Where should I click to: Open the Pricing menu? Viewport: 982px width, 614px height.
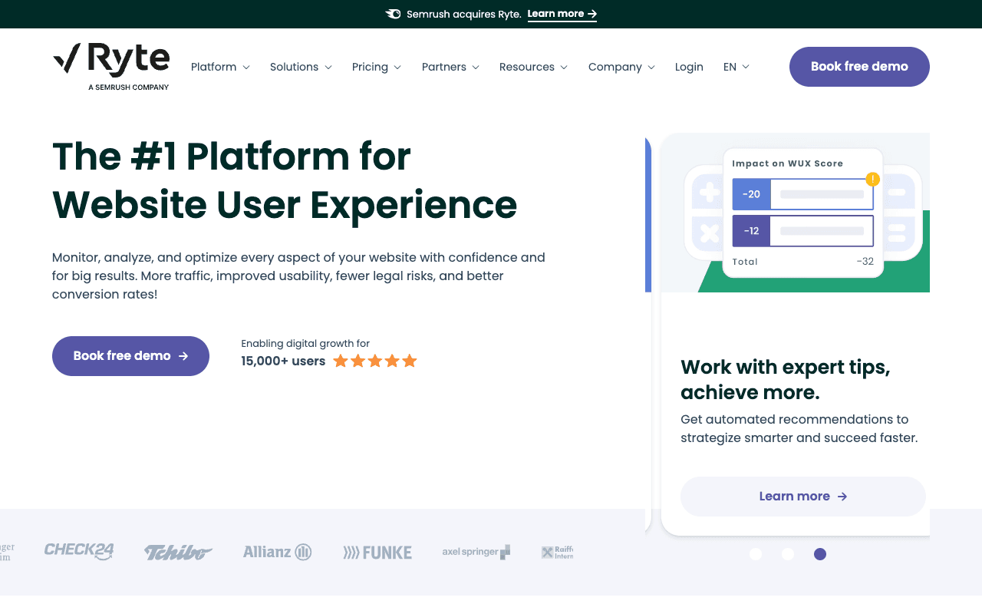tap(370, 67)
